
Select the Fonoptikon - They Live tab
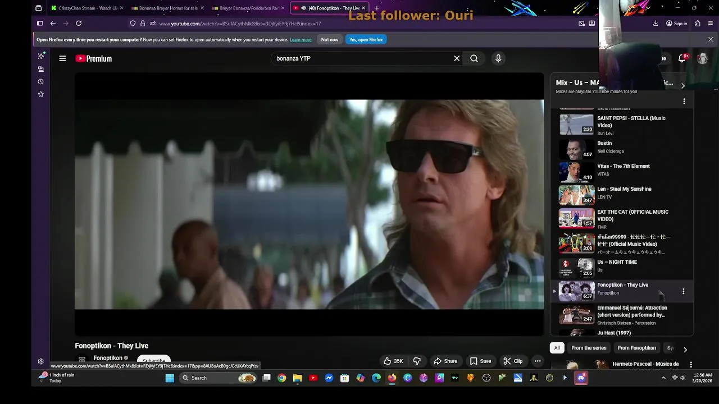pos(330,8)
